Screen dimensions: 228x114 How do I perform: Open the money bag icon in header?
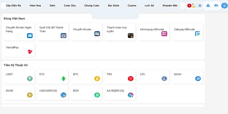coord(208,5)
